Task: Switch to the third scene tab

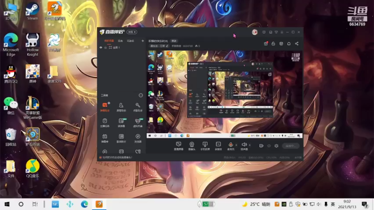Action: point(130,41)
